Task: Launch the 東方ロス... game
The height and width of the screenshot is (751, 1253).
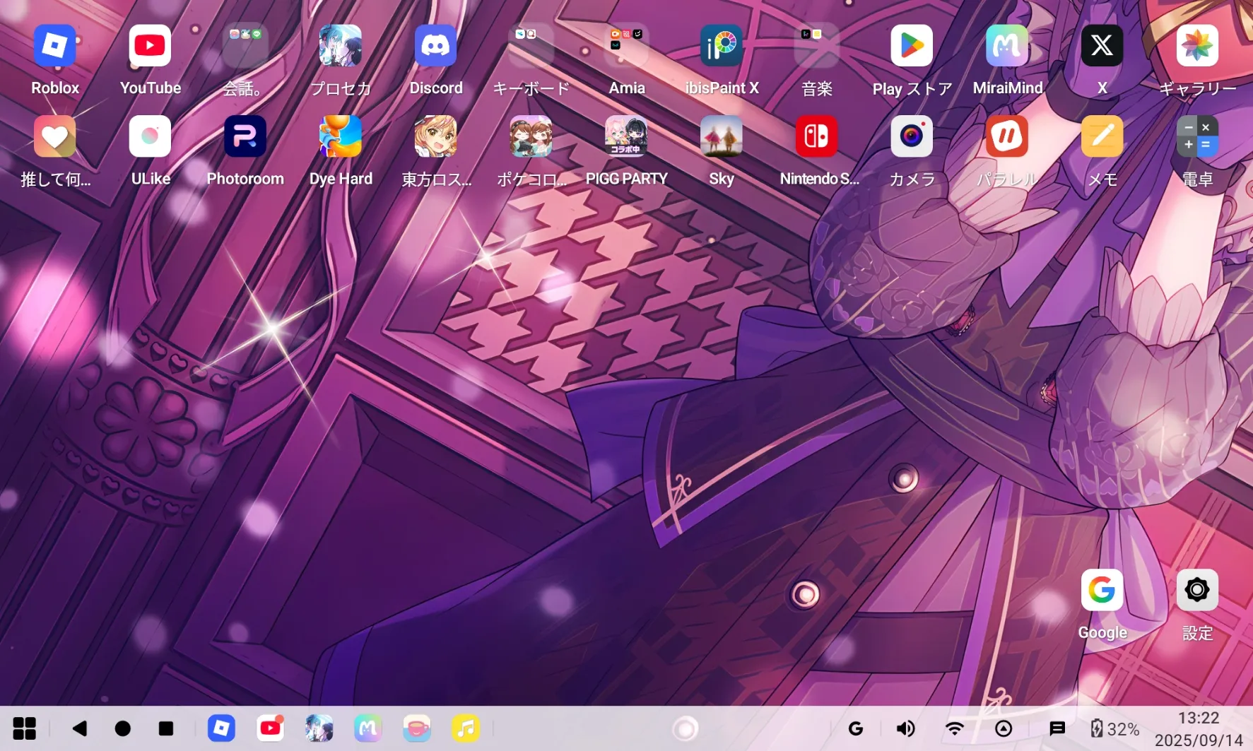Action: (435, 136)
